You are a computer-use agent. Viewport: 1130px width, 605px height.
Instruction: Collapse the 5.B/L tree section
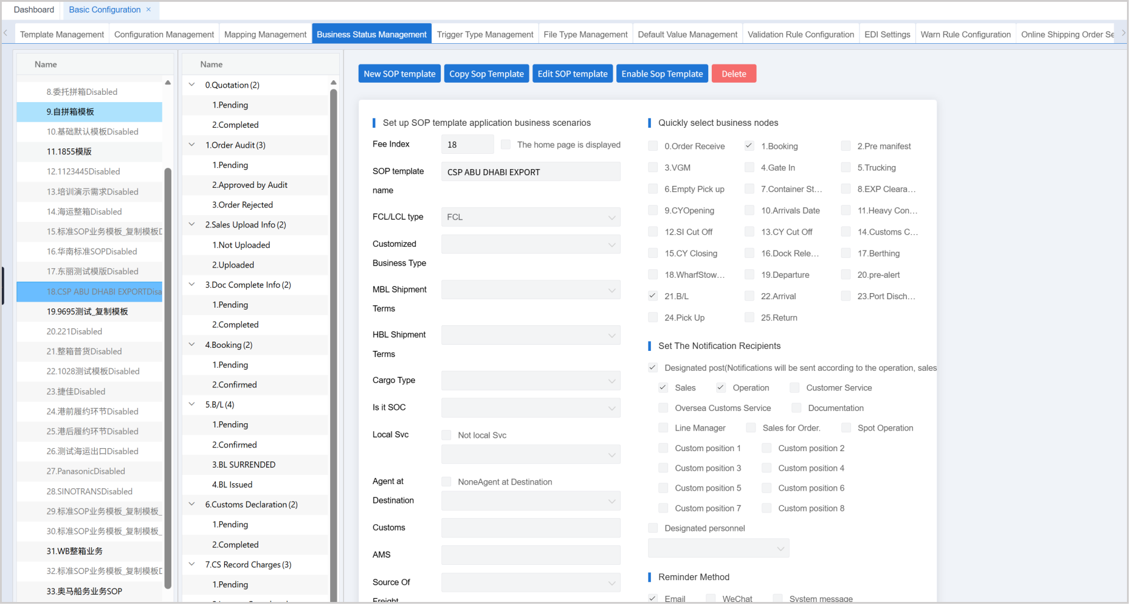(x=191, y=404)
